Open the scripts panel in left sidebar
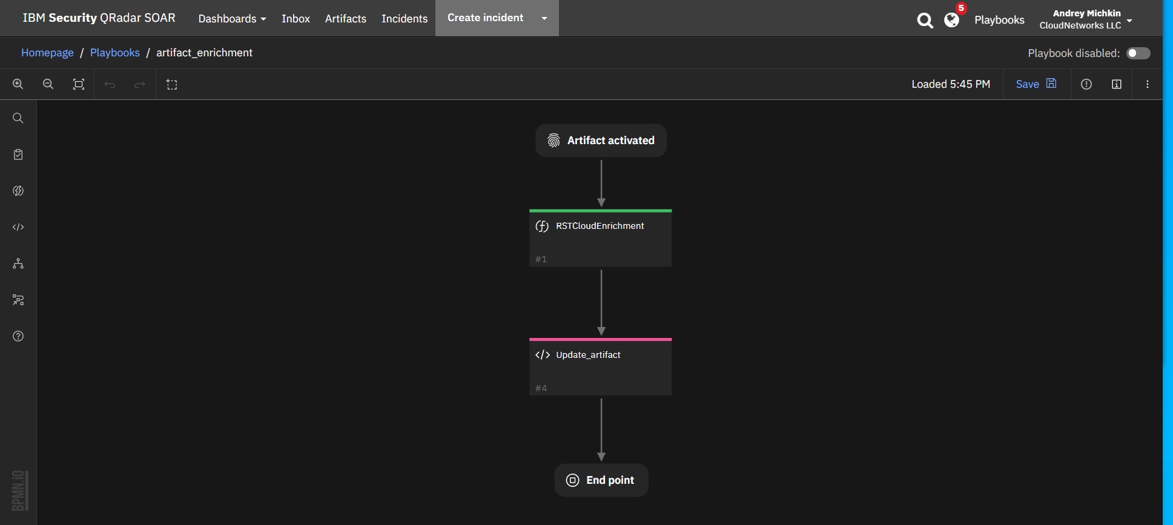Viewport: 1173px width, 525px height. [x=18, y=227]
